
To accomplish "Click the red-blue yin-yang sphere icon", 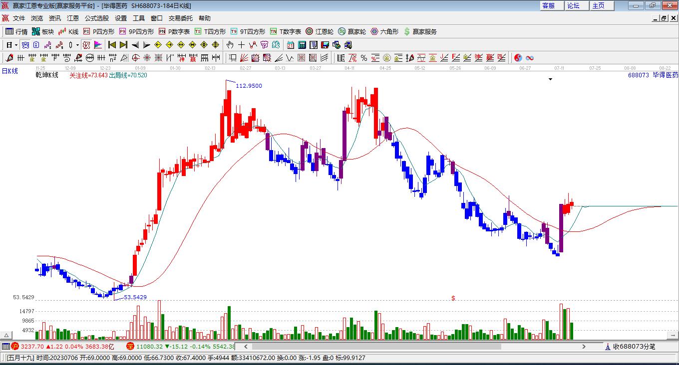I will pyautogui.click(x=518, y=58).
